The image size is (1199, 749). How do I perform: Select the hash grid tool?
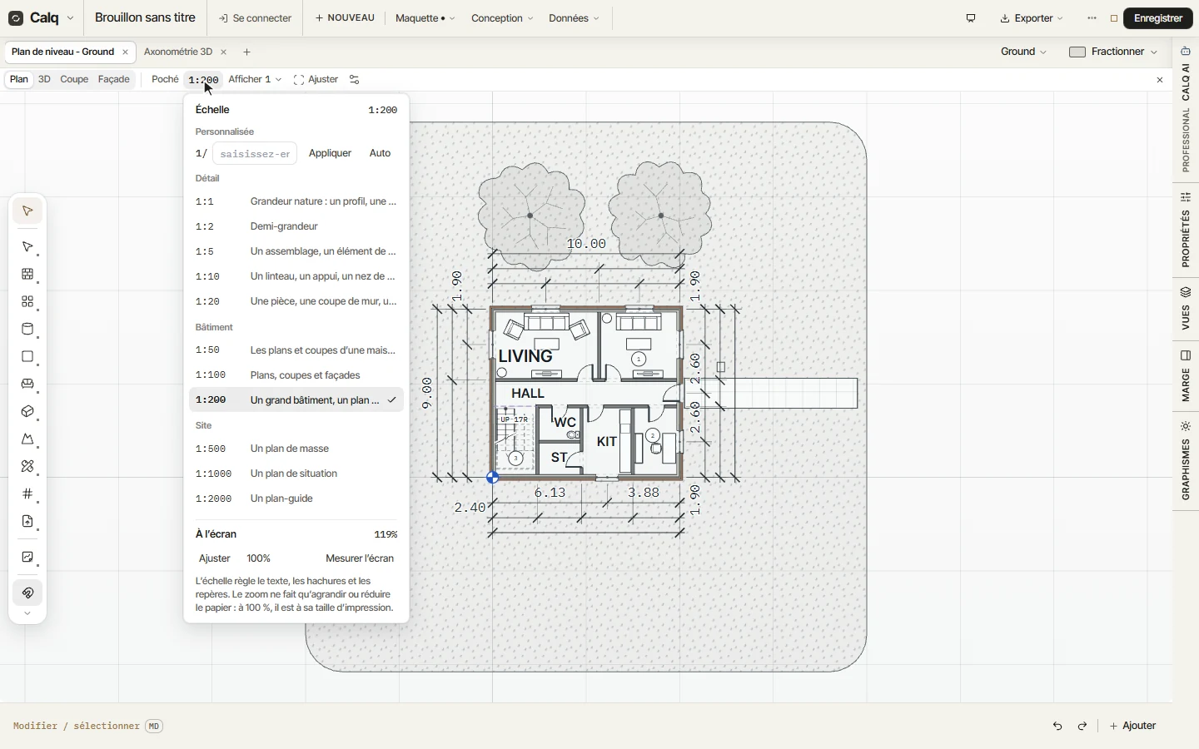pos(27,494)
